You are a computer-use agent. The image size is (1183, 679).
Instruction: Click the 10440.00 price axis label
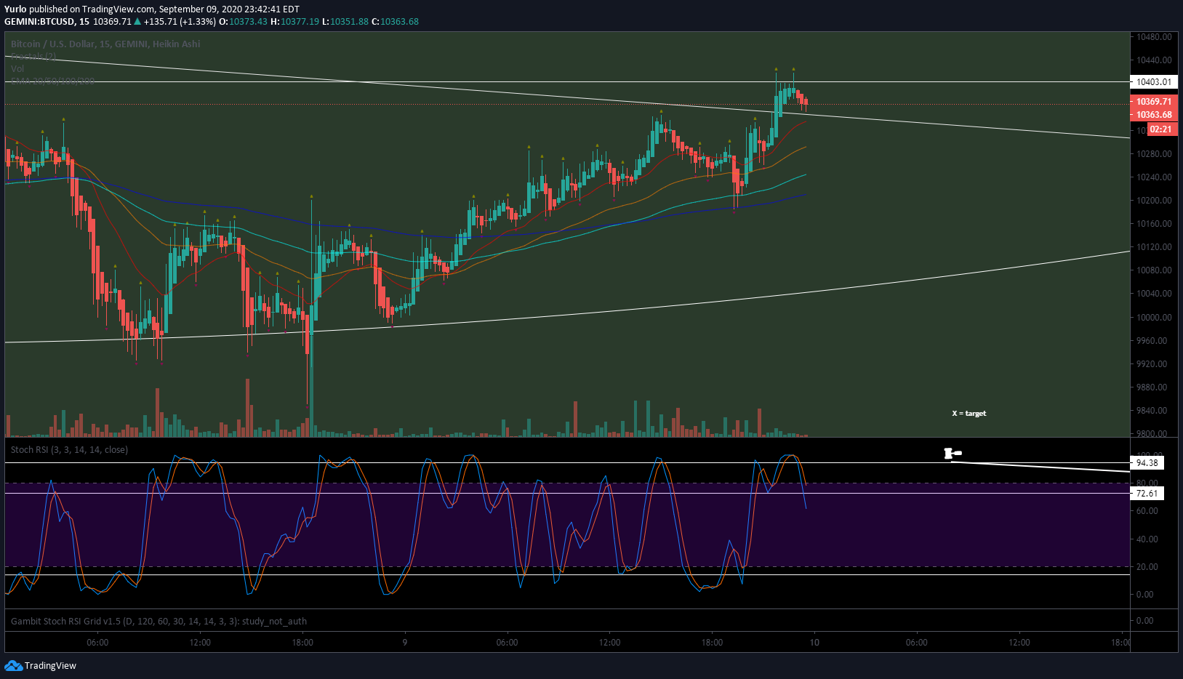click(1154, 60)
